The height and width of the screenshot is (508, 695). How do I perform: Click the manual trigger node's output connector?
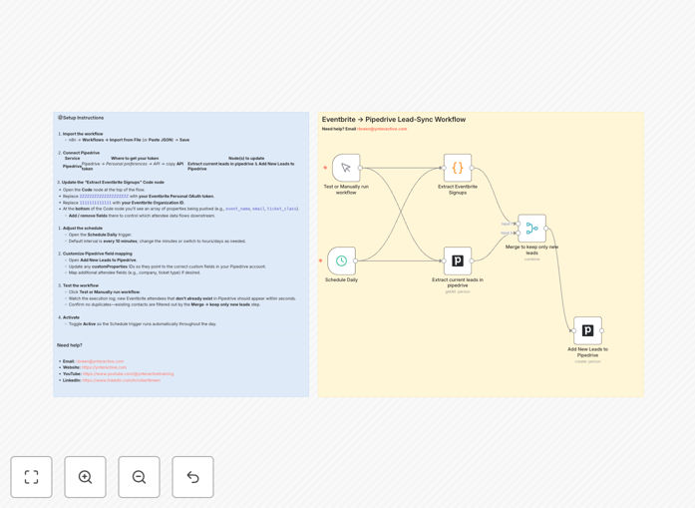(360, 168)
